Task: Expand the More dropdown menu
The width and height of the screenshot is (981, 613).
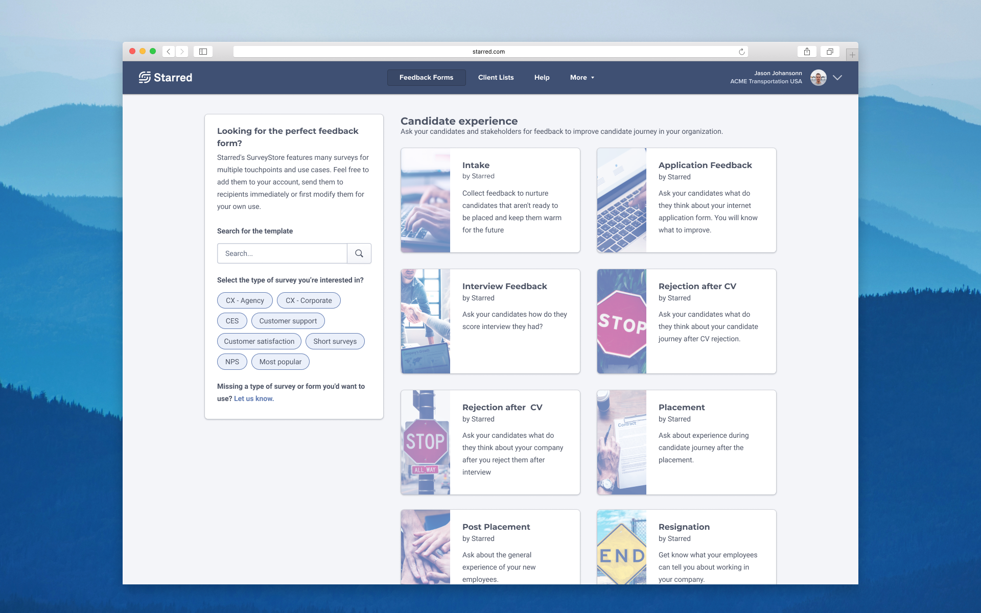Action: point(582,78)
